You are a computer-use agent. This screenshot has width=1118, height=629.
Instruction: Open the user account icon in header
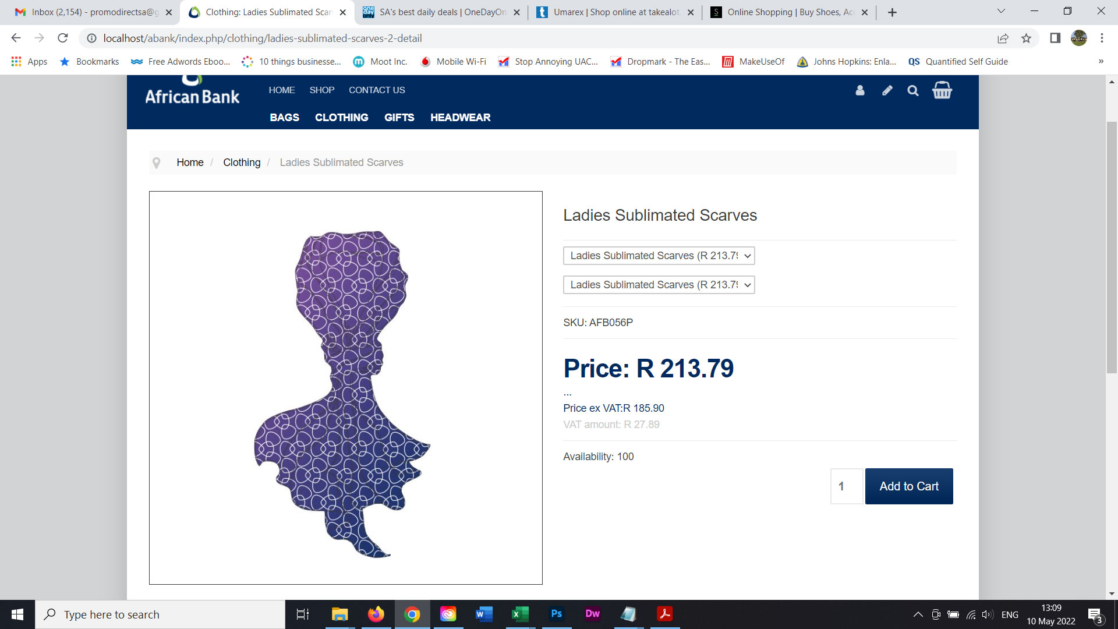click(x=860, y=90)
